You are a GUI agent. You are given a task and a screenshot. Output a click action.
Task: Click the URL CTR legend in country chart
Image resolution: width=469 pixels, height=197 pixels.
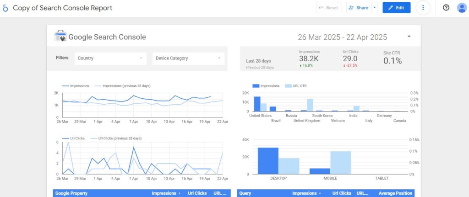click(295, 86)
